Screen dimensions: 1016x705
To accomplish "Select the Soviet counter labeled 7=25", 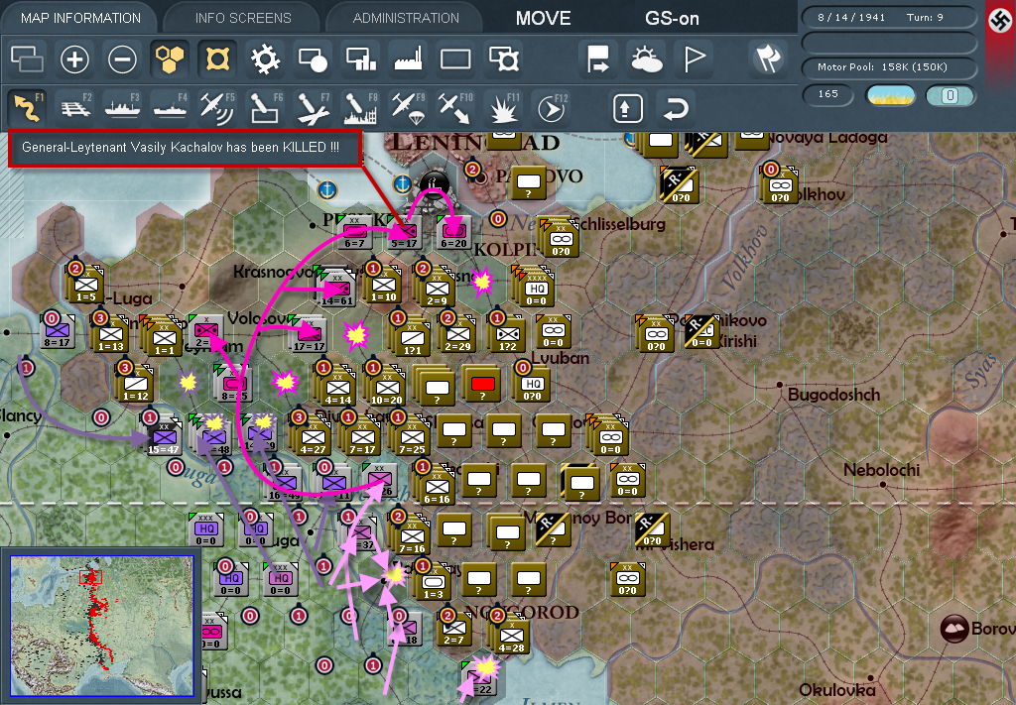I will pos(412,436).
